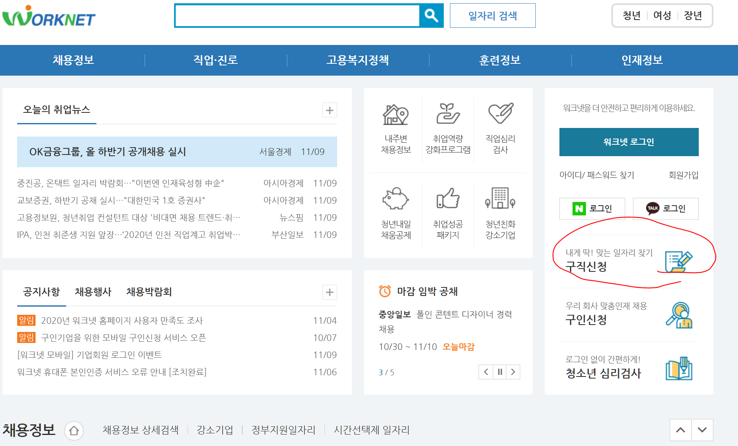This screenshot has height=446, width=738.
Task: Open the youth-friendly small business building icon
Action: tap(500, 198)
